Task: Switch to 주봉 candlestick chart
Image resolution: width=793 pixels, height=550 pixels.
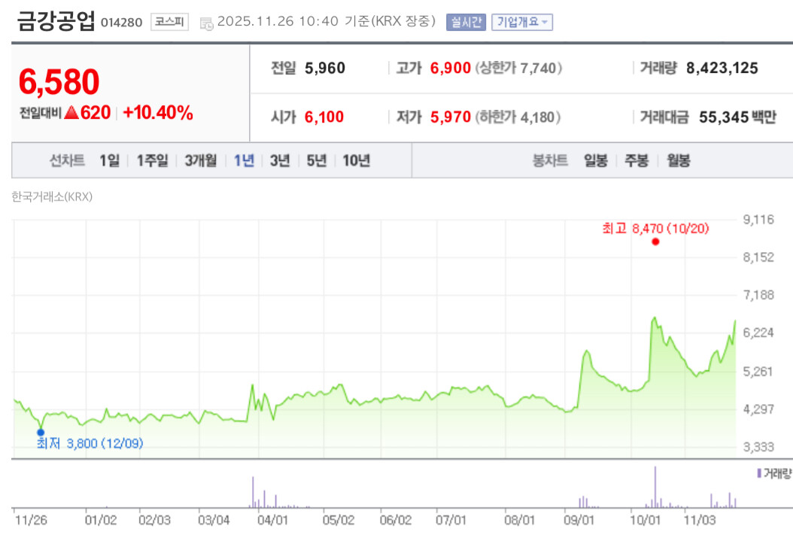Action: (x=637, y=161)
